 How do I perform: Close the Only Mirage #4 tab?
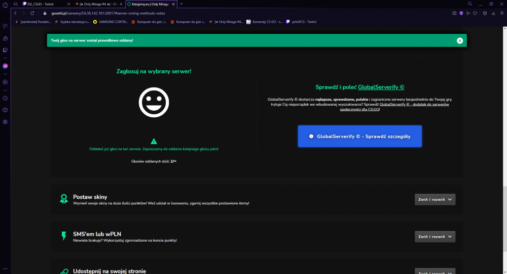coord(121,4)
